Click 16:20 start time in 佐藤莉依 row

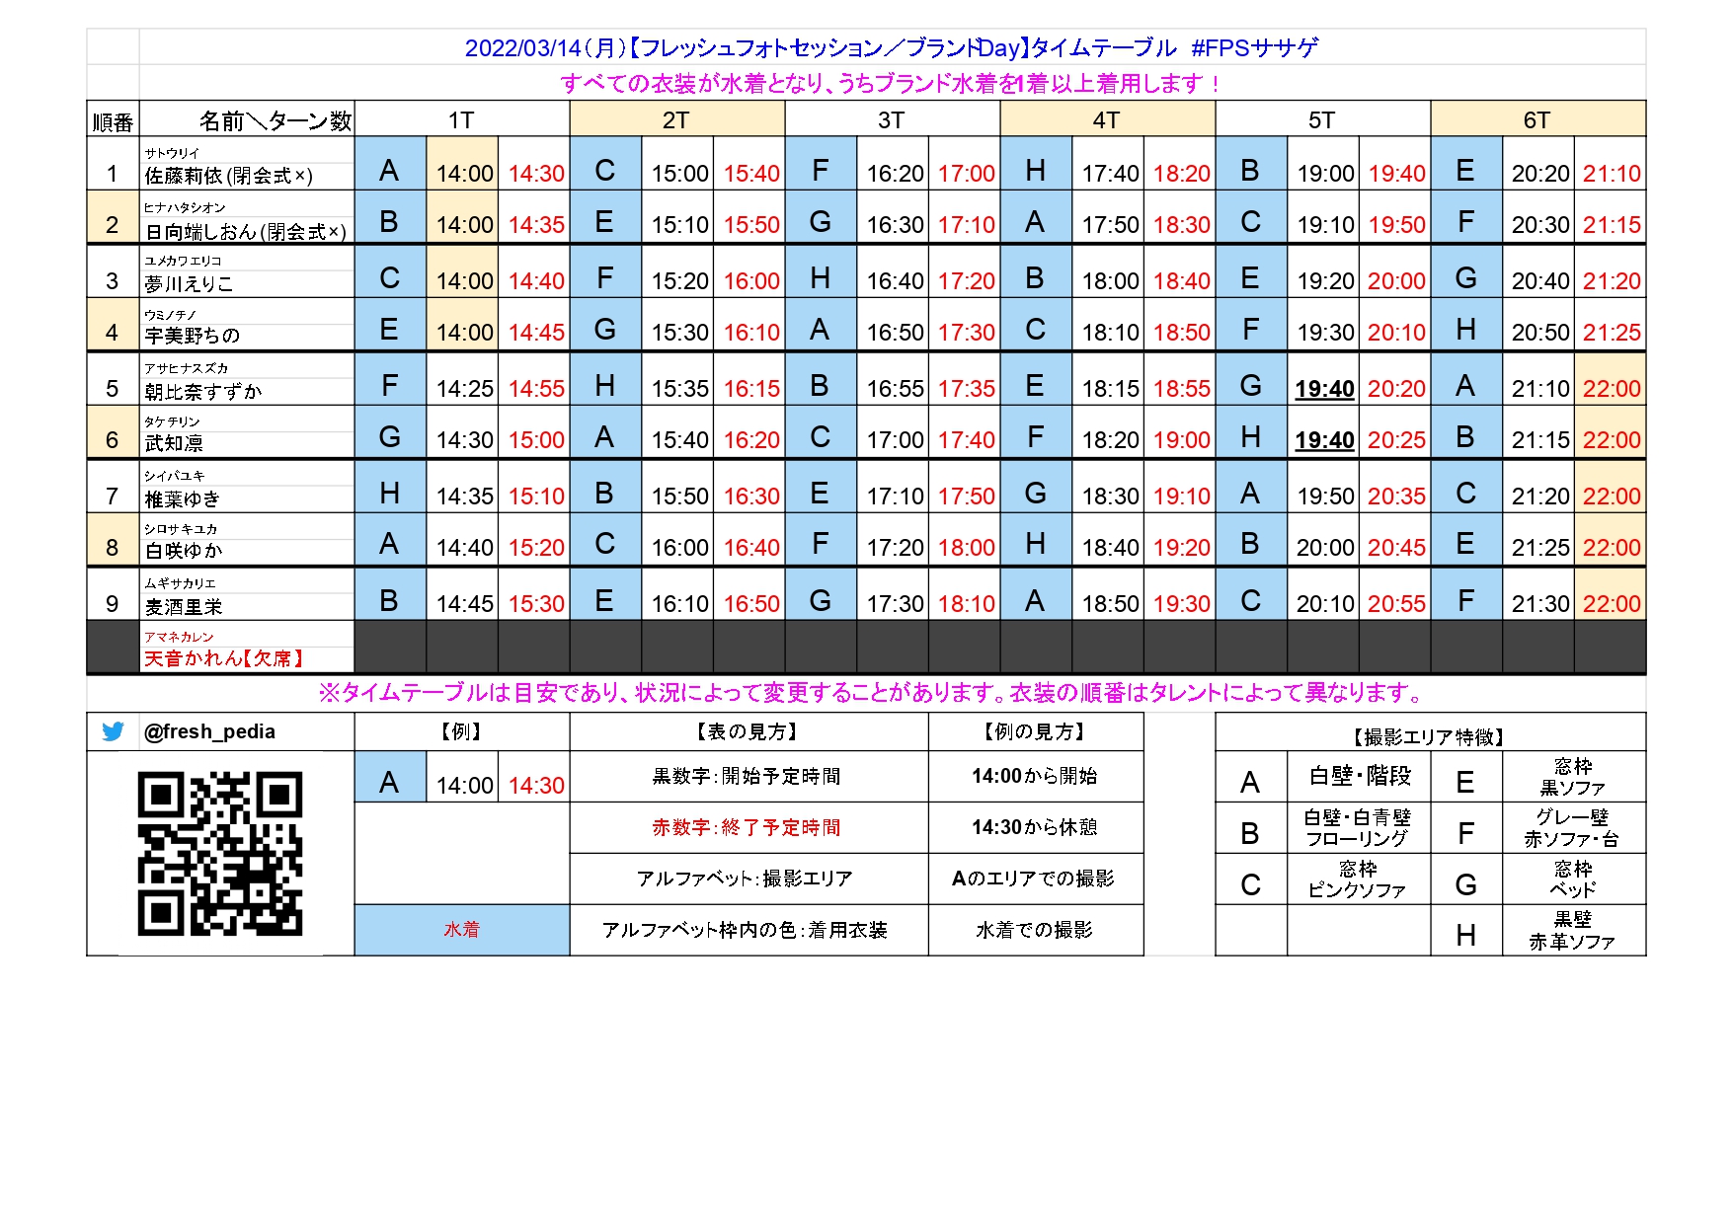895,174
